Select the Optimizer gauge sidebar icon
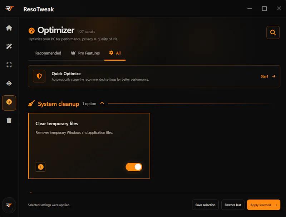The height and width of the screenshot is (217, 286). pos(9,103)
